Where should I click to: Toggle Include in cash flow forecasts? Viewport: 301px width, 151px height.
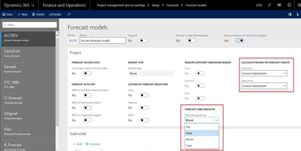192,40
